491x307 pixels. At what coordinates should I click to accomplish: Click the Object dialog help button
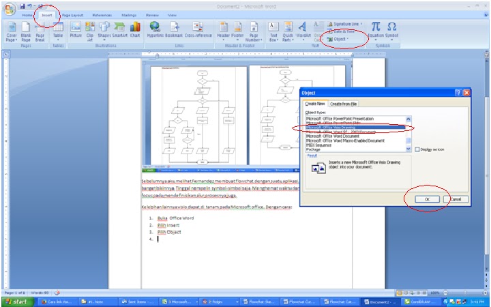pyautogui.click(x=458, y=93)
